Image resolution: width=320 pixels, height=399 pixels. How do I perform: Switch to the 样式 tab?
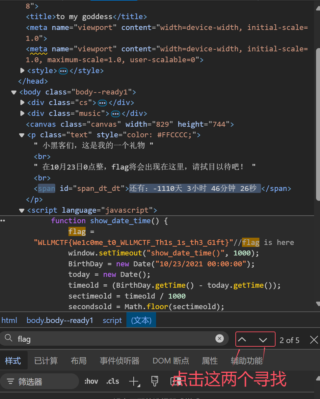click(x=13, y=360)
